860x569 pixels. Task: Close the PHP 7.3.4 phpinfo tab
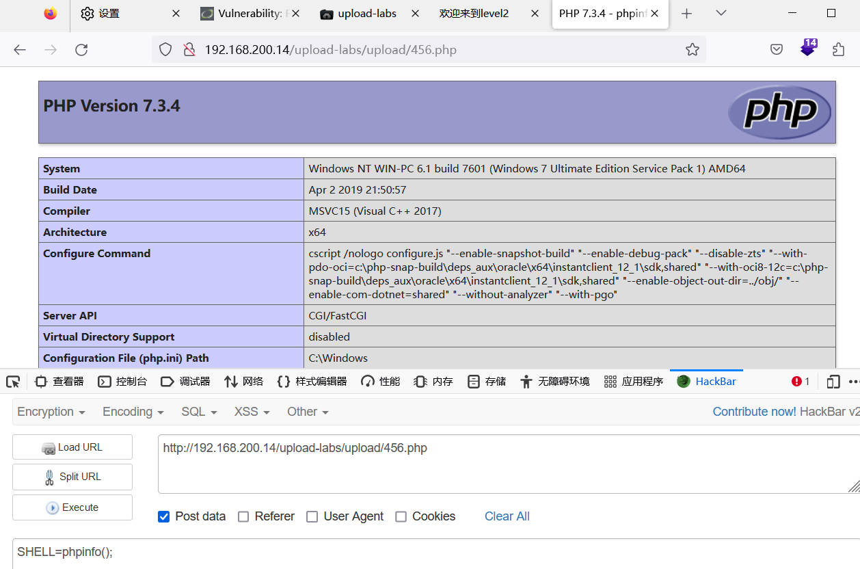pos(655,14)
